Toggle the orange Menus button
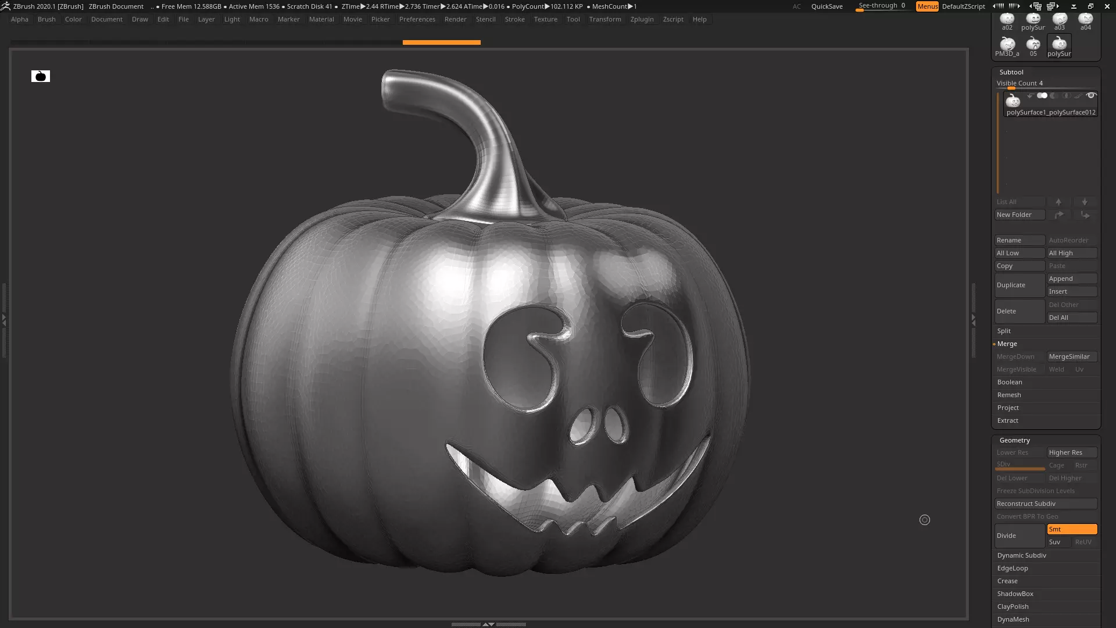1116x628 pixels. (x=927, y=6)
